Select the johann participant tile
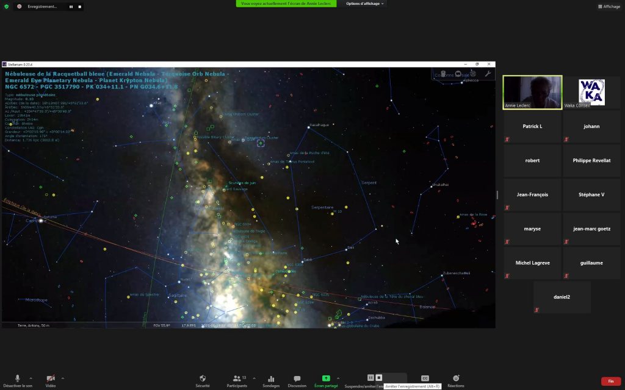 pos(591,127)
